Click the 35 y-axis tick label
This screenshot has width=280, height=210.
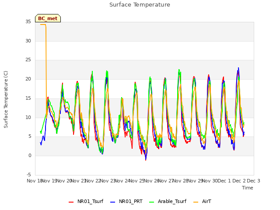click(28, 22)
